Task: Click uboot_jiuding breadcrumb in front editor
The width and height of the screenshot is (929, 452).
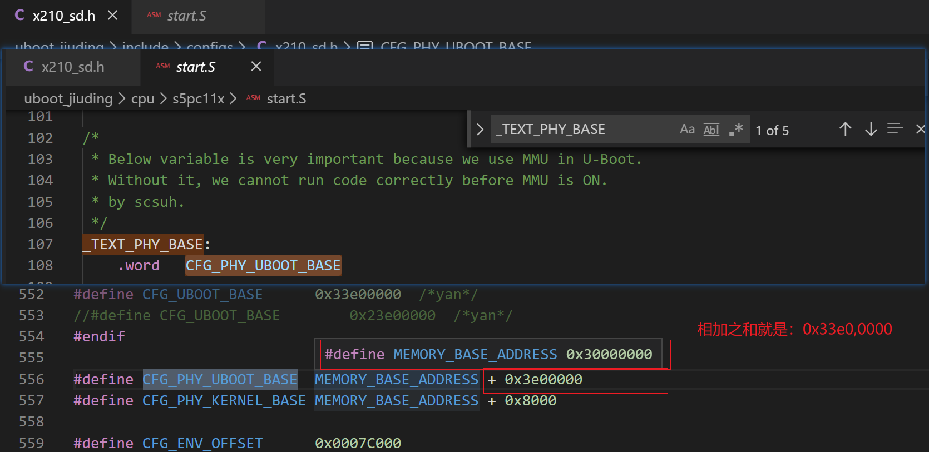Action: pos(68,98)
